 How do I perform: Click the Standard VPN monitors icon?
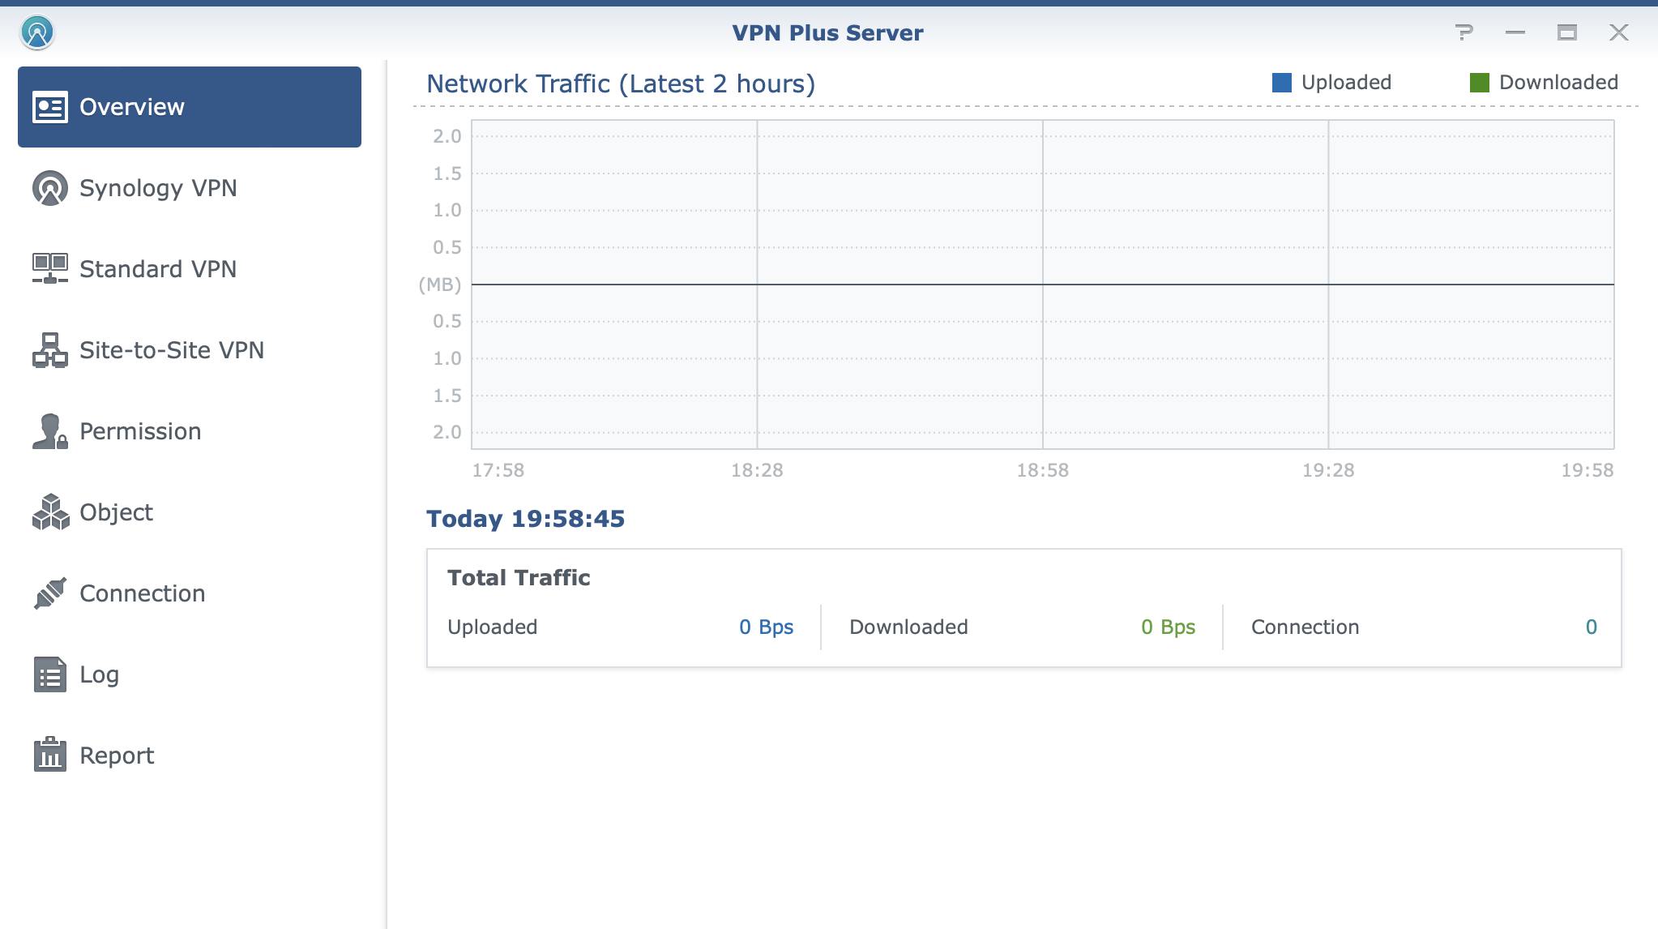[50, 268]
